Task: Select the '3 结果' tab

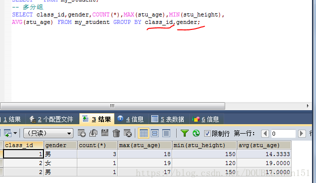Action: [x=97, y=119]
